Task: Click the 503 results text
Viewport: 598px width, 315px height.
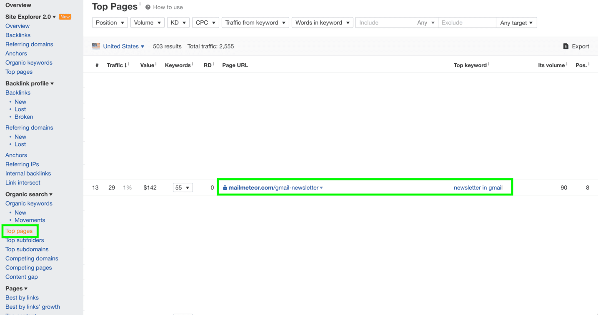Action: [x=167, y=46]
